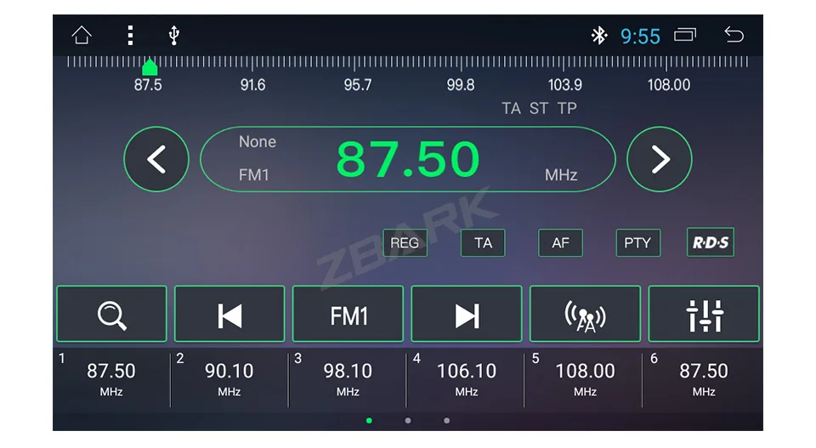816x448 pixels.
Task: Click the 91.6 scale label
Action: [x=252, y=85]
